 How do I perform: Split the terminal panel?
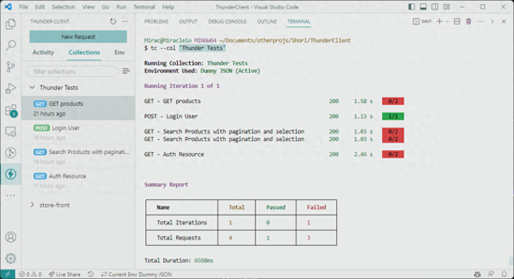[457, 21]
